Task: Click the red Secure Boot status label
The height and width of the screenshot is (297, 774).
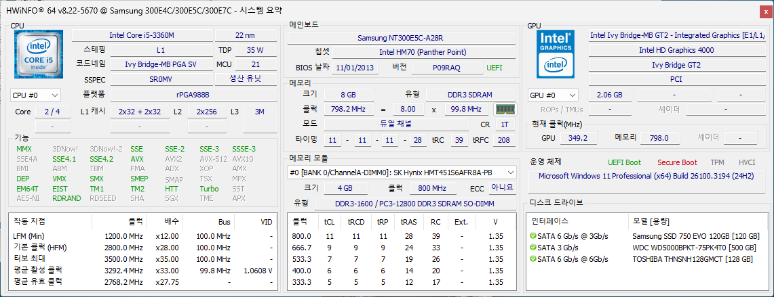Action: 677,162
